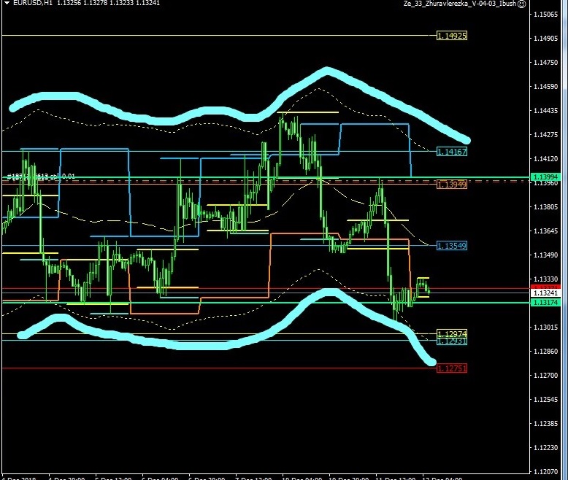Click the one-click trading arrow beside EURUSD,H1
This screenshot has width=568, height=480.
pos(6,4)
